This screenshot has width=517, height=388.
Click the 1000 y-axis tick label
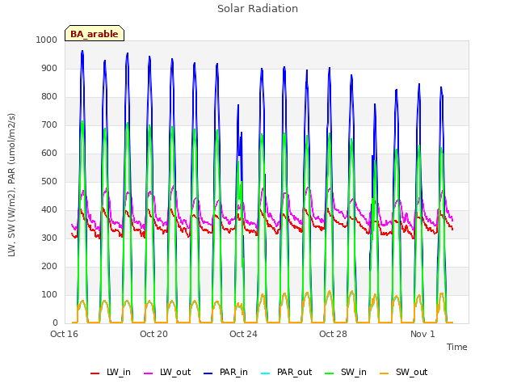[47, 40]
